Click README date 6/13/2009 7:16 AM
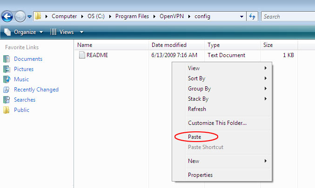Image resolution: width=315 pixels, height=188 pixels. [x=174, y=55]
